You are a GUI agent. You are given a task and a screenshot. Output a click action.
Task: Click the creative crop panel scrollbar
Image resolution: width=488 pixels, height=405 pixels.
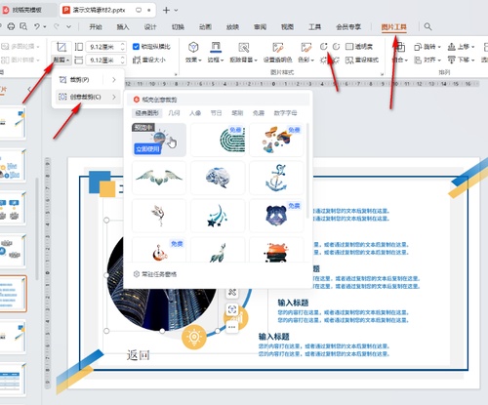[307, 171]
